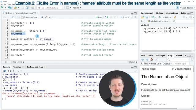Select the Plots tab
The image size is (196, 110).
151,56
